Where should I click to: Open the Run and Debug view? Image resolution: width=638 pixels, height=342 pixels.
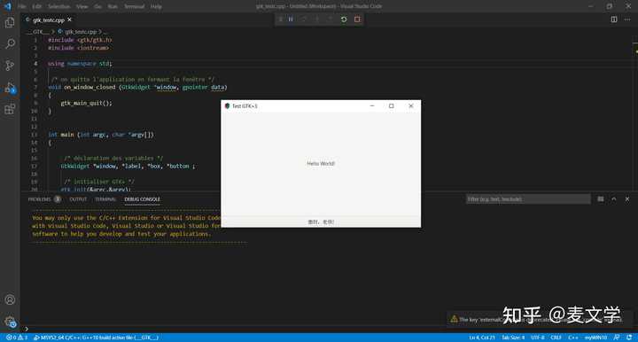tap(10, 87)
